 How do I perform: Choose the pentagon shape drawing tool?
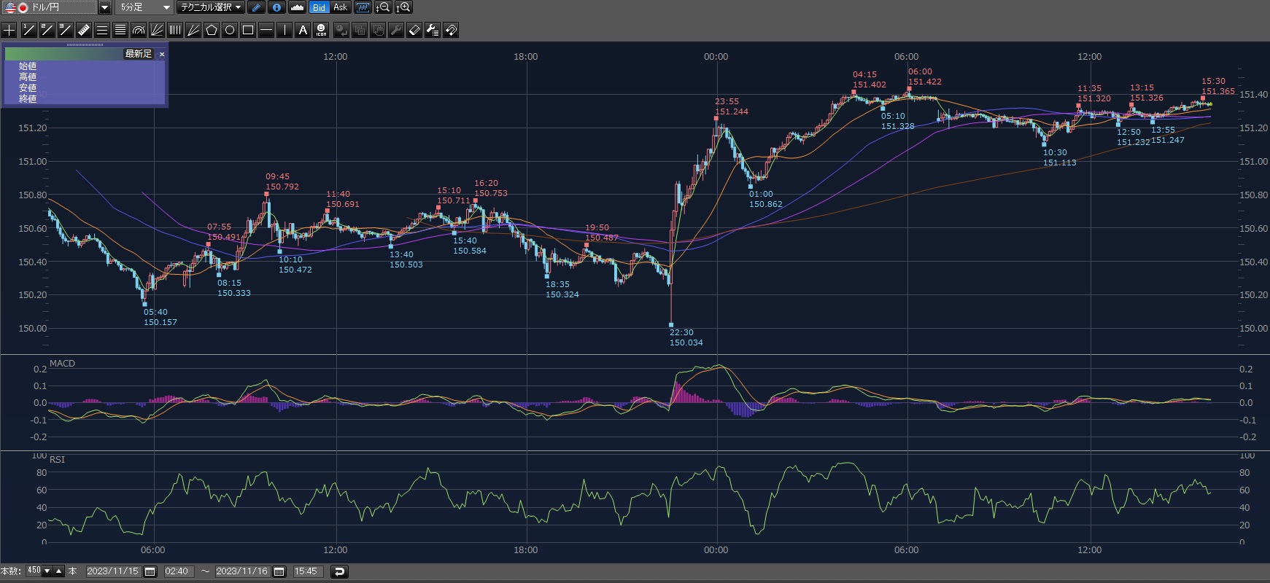[212, 30]
